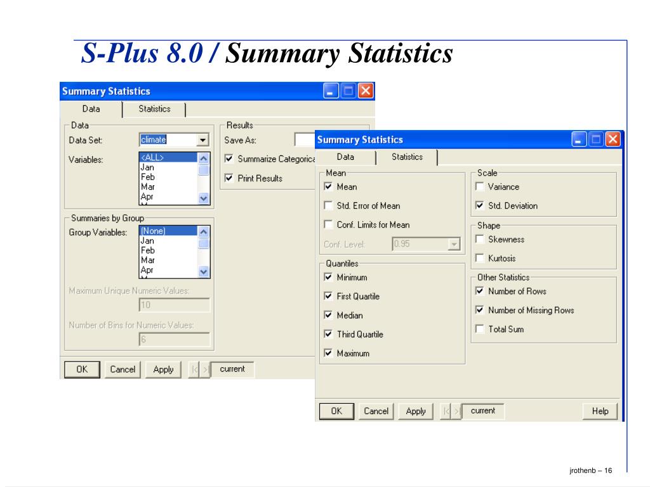Toggle Number of Rows checkbox
Image resolution: width=650 pixels, height=487 pixels.
click(480, 291)
